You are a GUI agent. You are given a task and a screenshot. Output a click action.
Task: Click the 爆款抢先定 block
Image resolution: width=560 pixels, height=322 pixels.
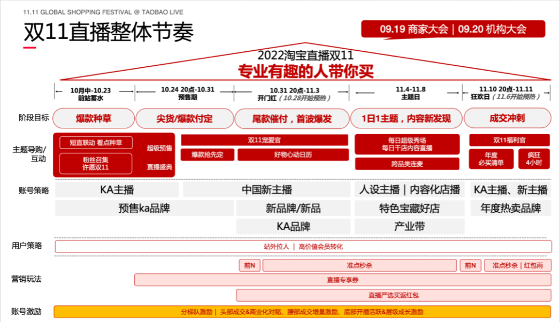(x=208, y=155)
